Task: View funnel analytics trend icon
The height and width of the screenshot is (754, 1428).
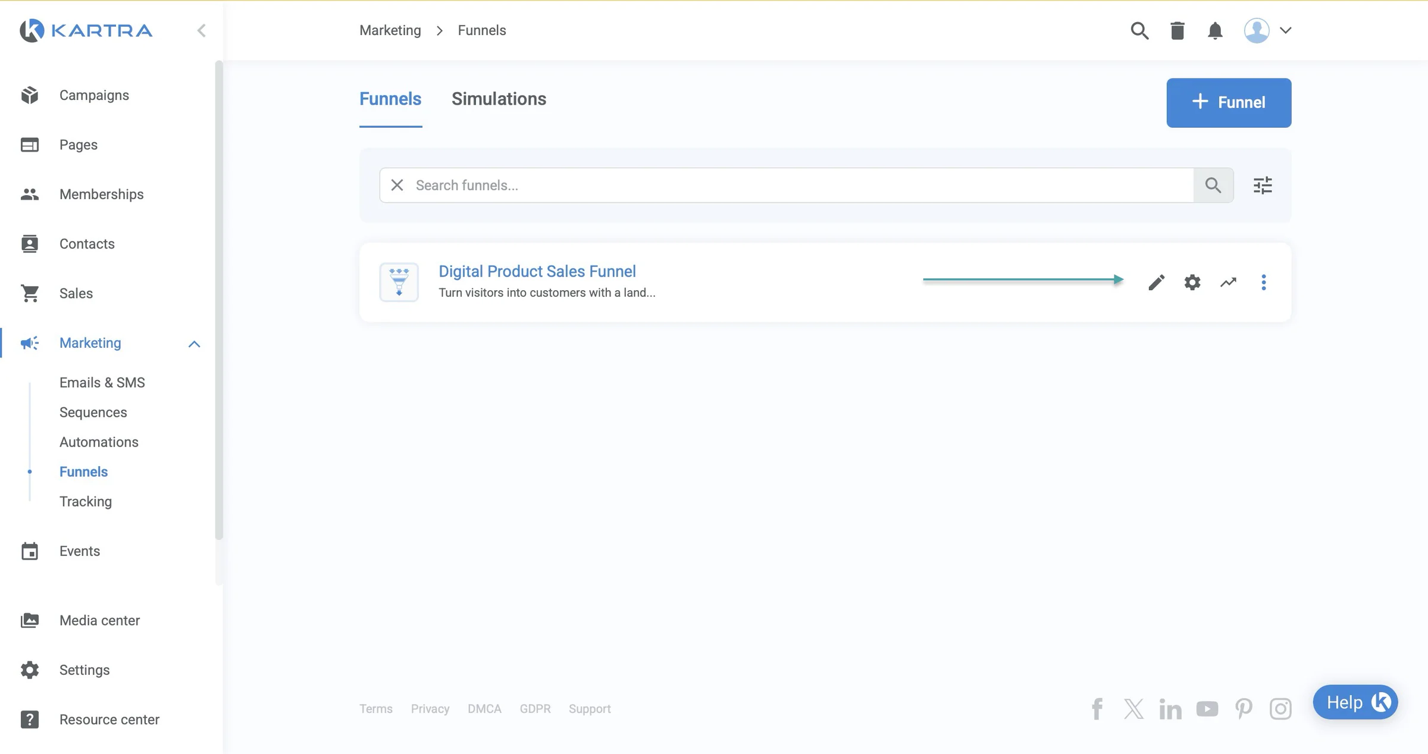Action: tap(1228, 282)
